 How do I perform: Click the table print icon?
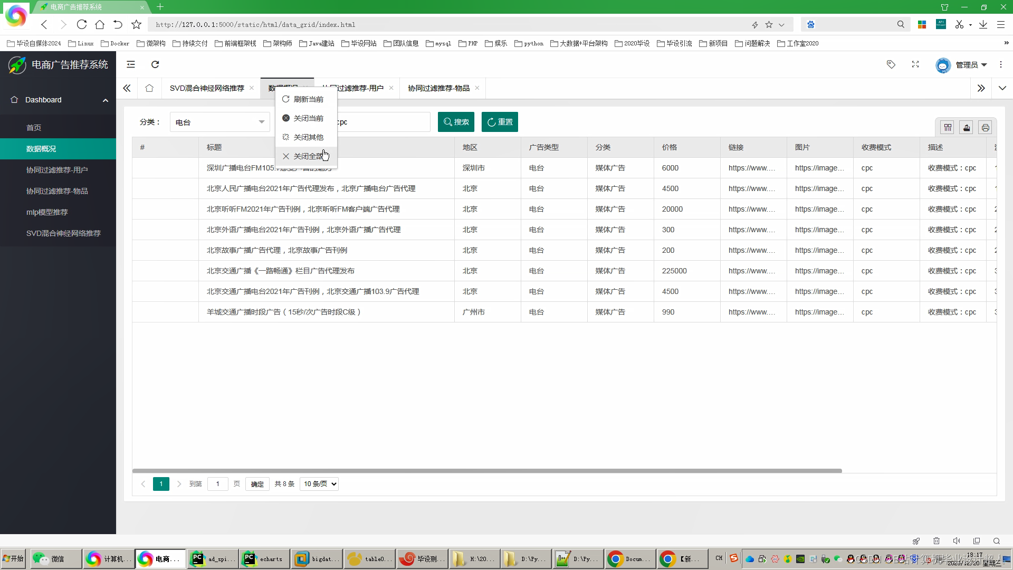coord(985,128)
